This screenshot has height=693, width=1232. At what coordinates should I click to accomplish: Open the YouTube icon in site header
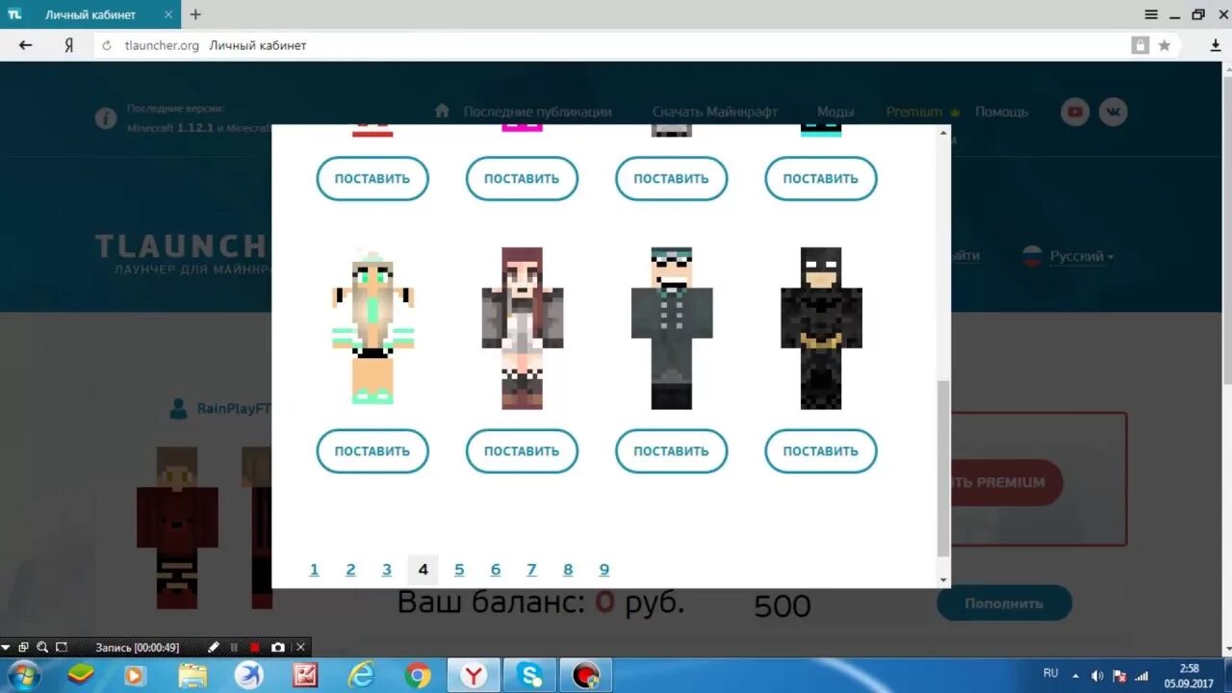(x=1075, y=112)
